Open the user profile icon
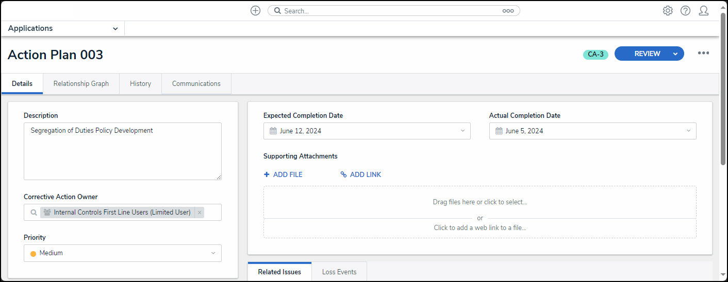 point(703,11)
